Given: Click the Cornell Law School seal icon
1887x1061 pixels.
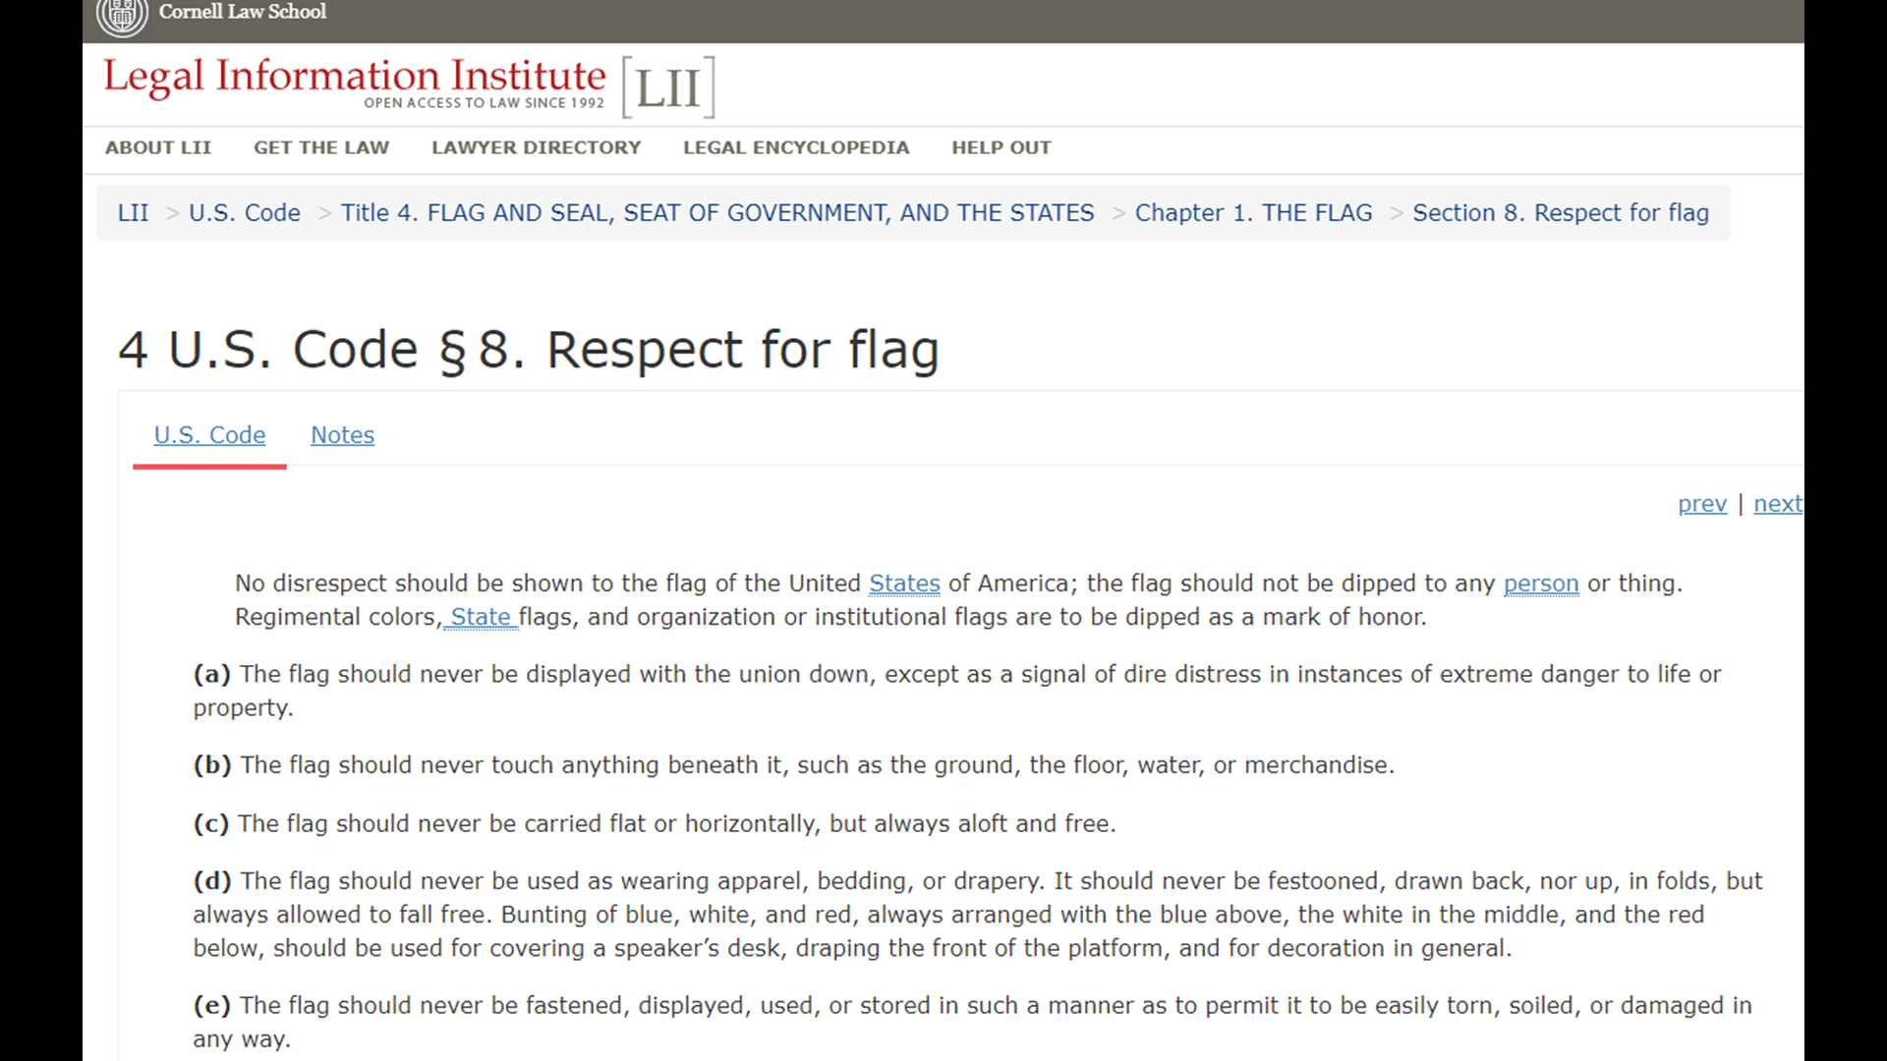Looking at the screenshot, I should [122, 15].
